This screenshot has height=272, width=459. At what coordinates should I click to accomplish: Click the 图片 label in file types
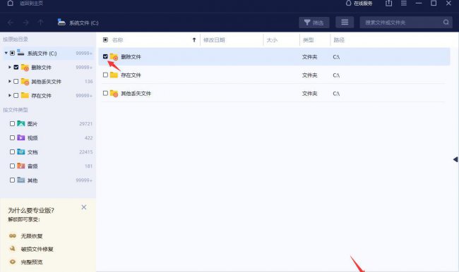(x=32, y=124)
